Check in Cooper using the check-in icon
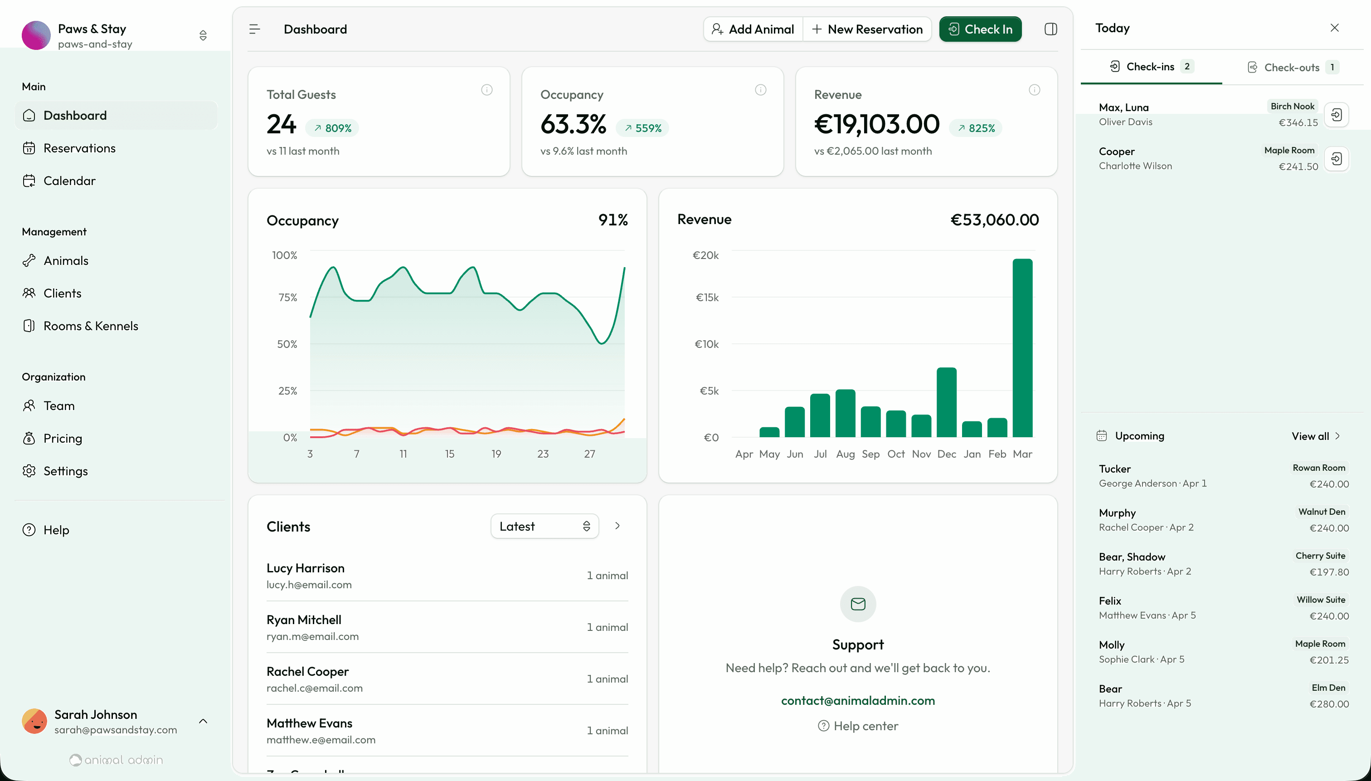Image resolution: width=1371 pixels, height=781 pixels. click(x=1337, y=158)
